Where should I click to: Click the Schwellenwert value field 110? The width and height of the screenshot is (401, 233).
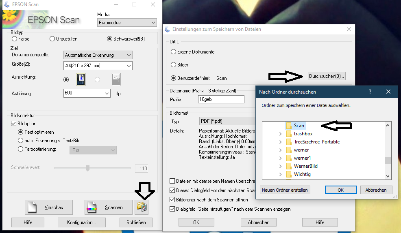click(x=142, y=168)
